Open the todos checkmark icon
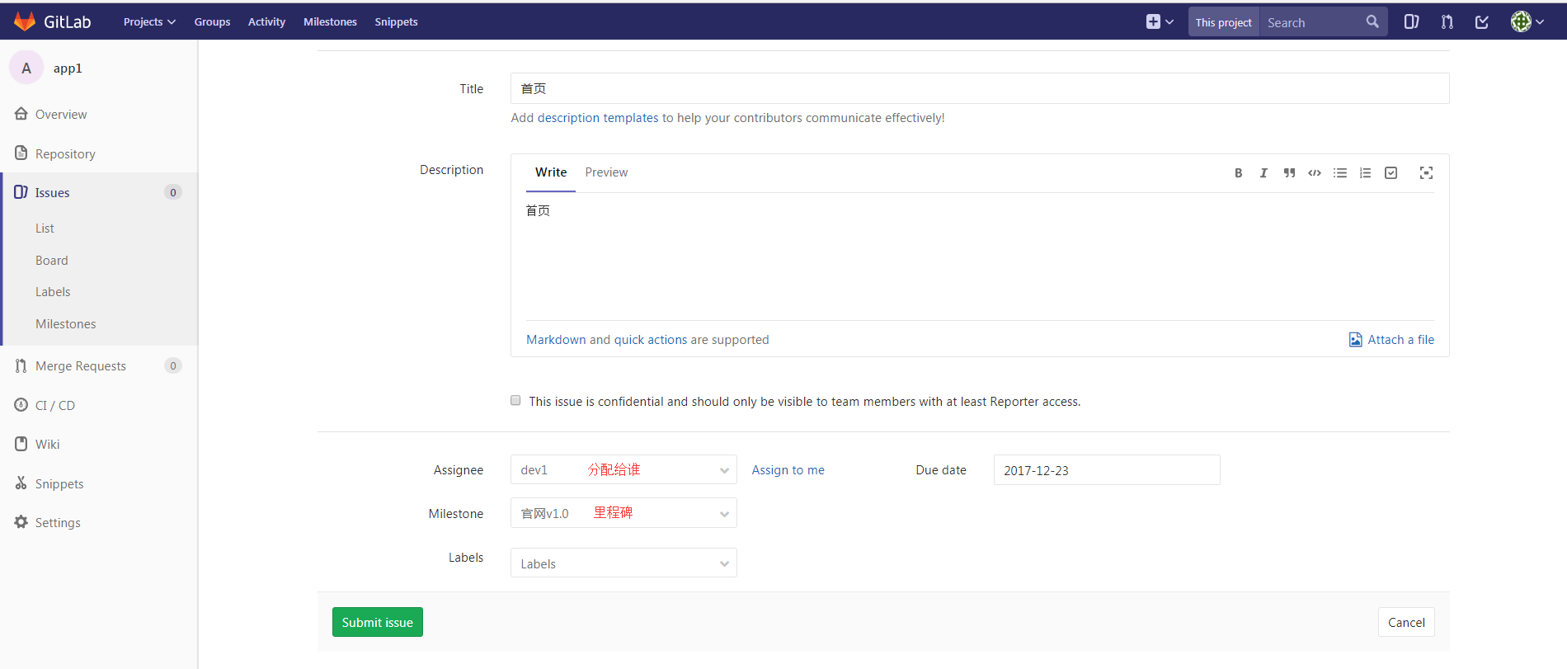Image resolution: width=1567 pixels, height=669 pixels. [x=1482, y=22]
